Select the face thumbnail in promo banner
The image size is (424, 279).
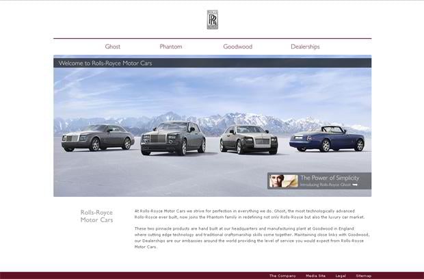pos(283,181)
